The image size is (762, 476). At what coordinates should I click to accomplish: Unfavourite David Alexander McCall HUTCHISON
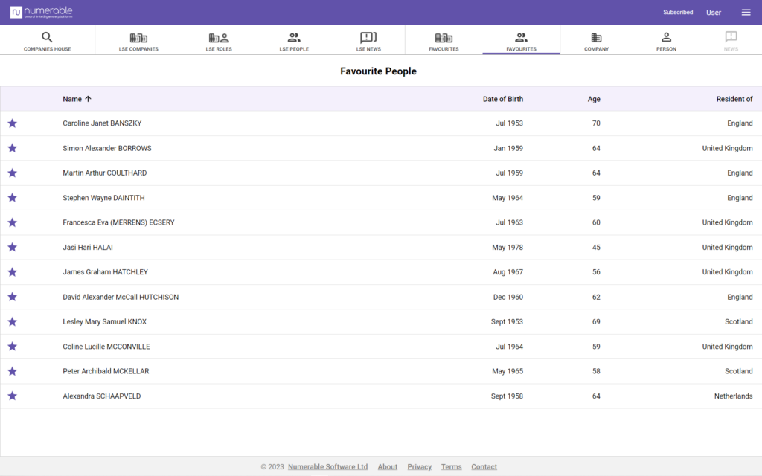tap(13, 297)
